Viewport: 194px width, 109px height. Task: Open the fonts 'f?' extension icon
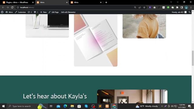[x=159, y=7]
